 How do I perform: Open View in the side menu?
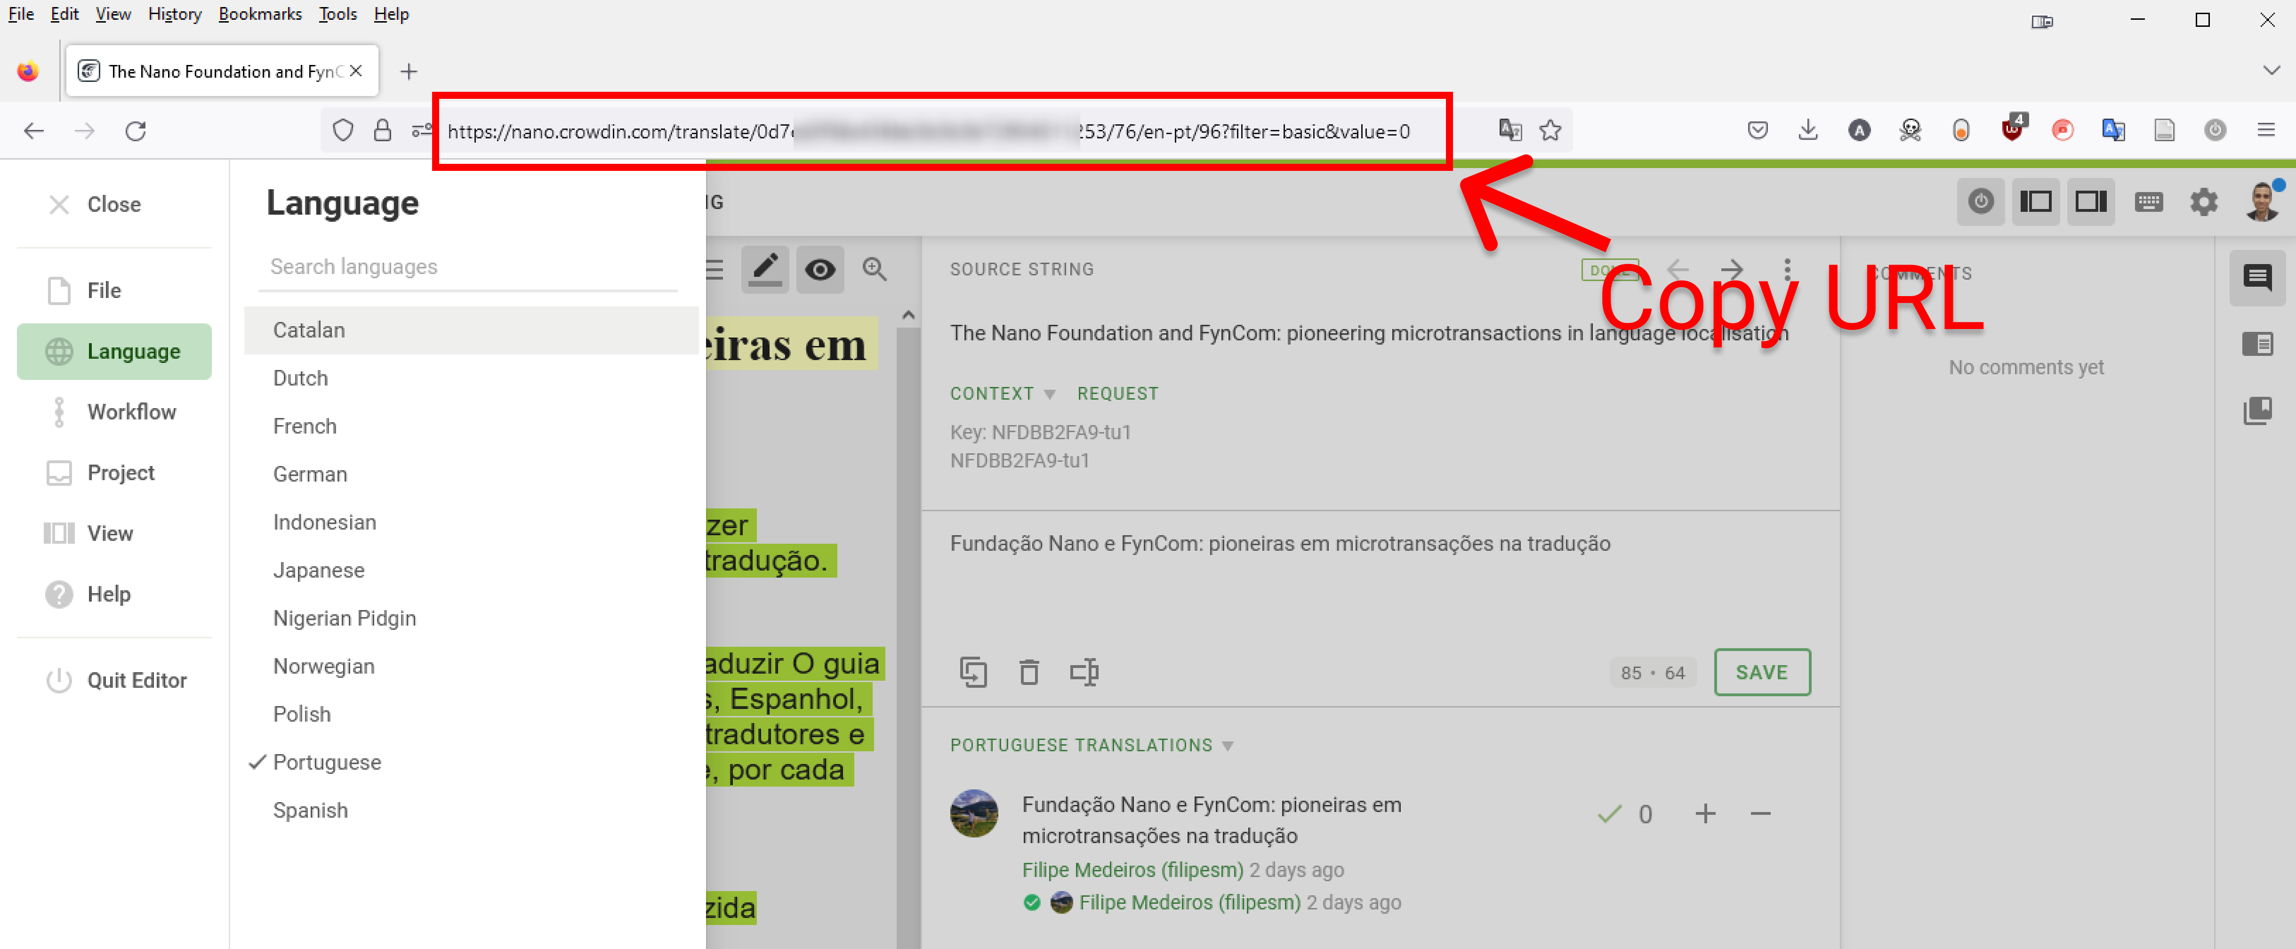coord(114,533)
